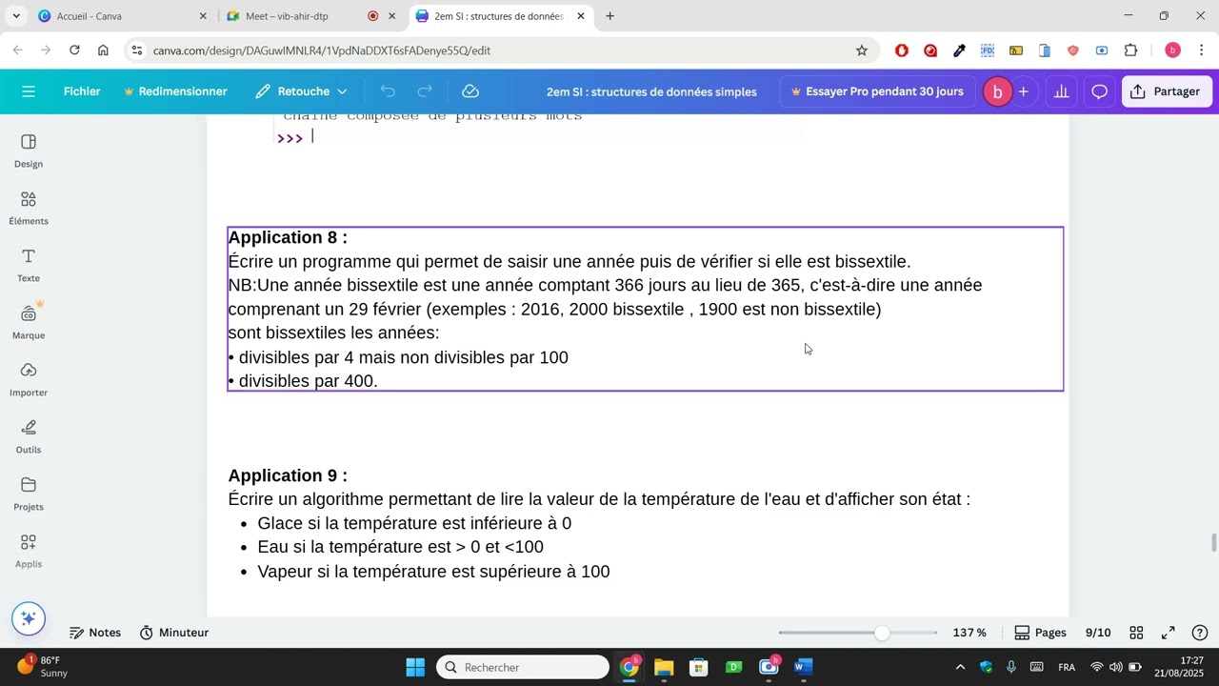Click the Partager share button
Image resolution: width=1219 pixels, height=686 pixels.
(1166, 91)
